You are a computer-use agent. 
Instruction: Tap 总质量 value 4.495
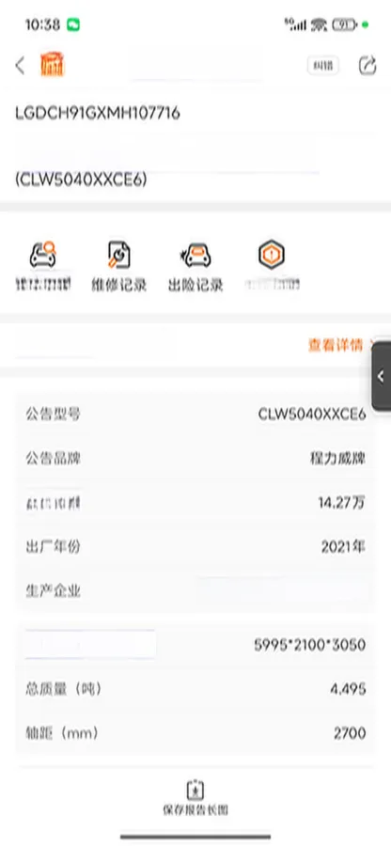pyautogui.click(x=349, y=689)
